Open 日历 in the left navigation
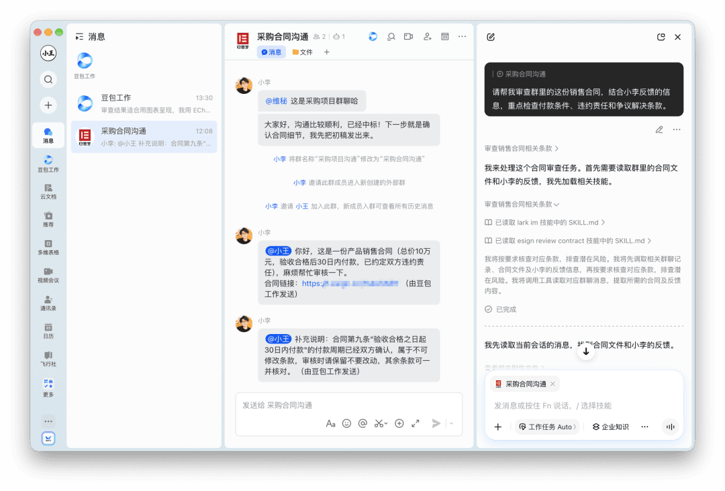Screen dimensions: 725x491 pos(48,331)
